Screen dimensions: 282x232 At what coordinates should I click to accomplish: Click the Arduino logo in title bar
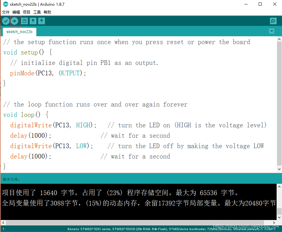point(5,4)
